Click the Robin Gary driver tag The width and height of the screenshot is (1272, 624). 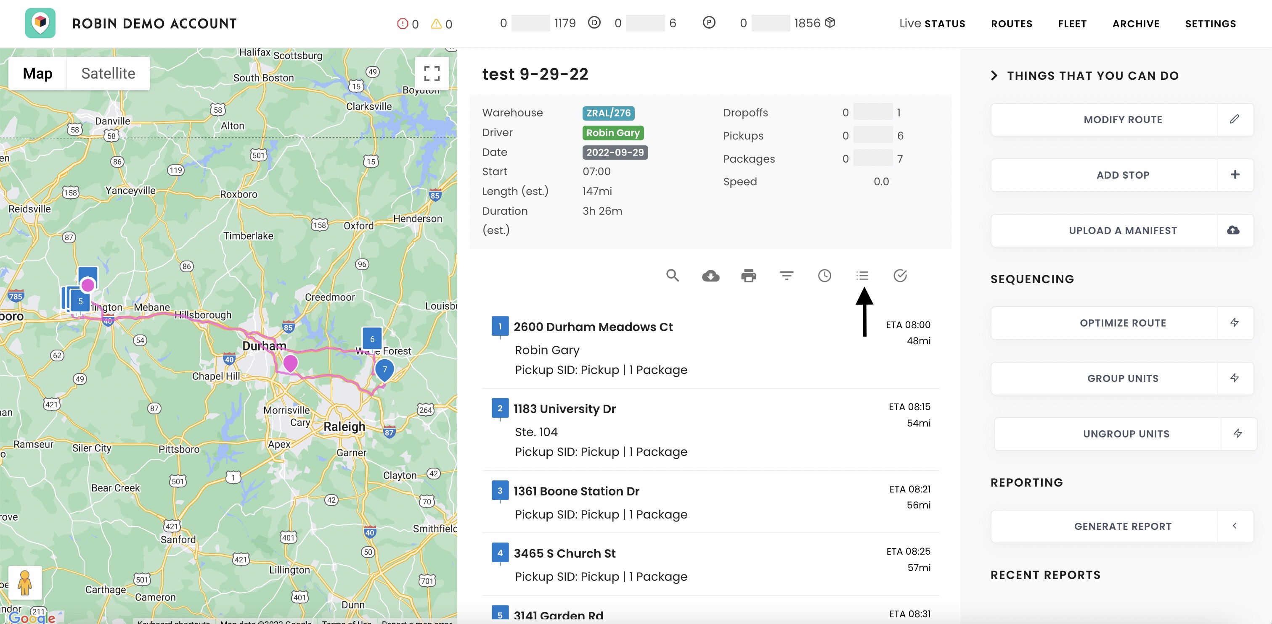613,133
